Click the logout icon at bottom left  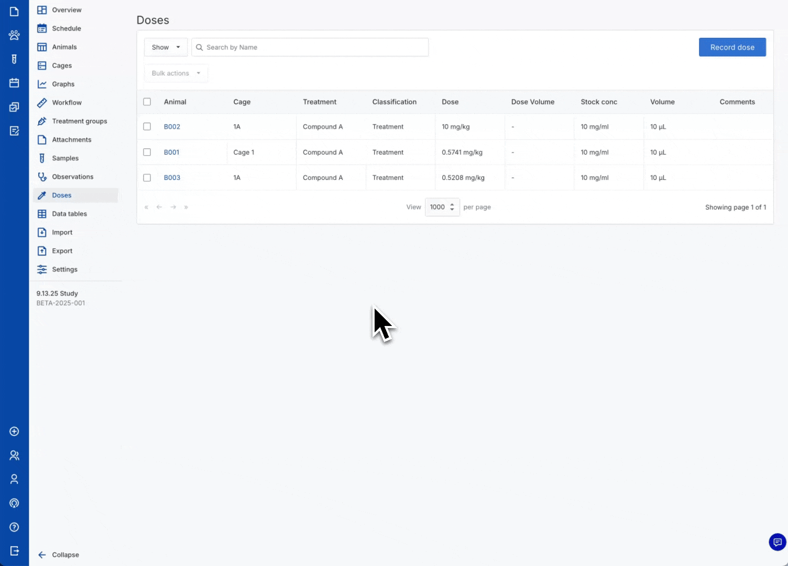14,551
